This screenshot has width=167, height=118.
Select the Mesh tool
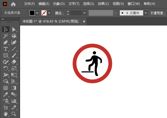(6, 88)
